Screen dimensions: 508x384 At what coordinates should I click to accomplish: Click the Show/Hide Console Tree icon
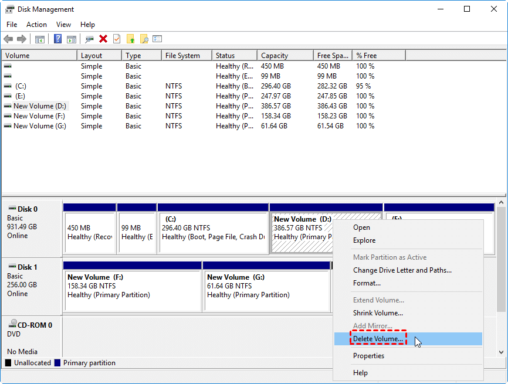point(40,39)
